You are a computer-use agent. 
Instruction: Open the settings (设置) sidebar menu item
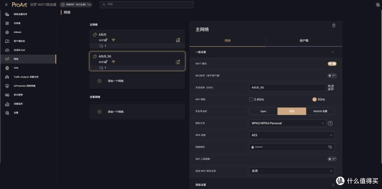pyautogui.click(x=28, y=113)
